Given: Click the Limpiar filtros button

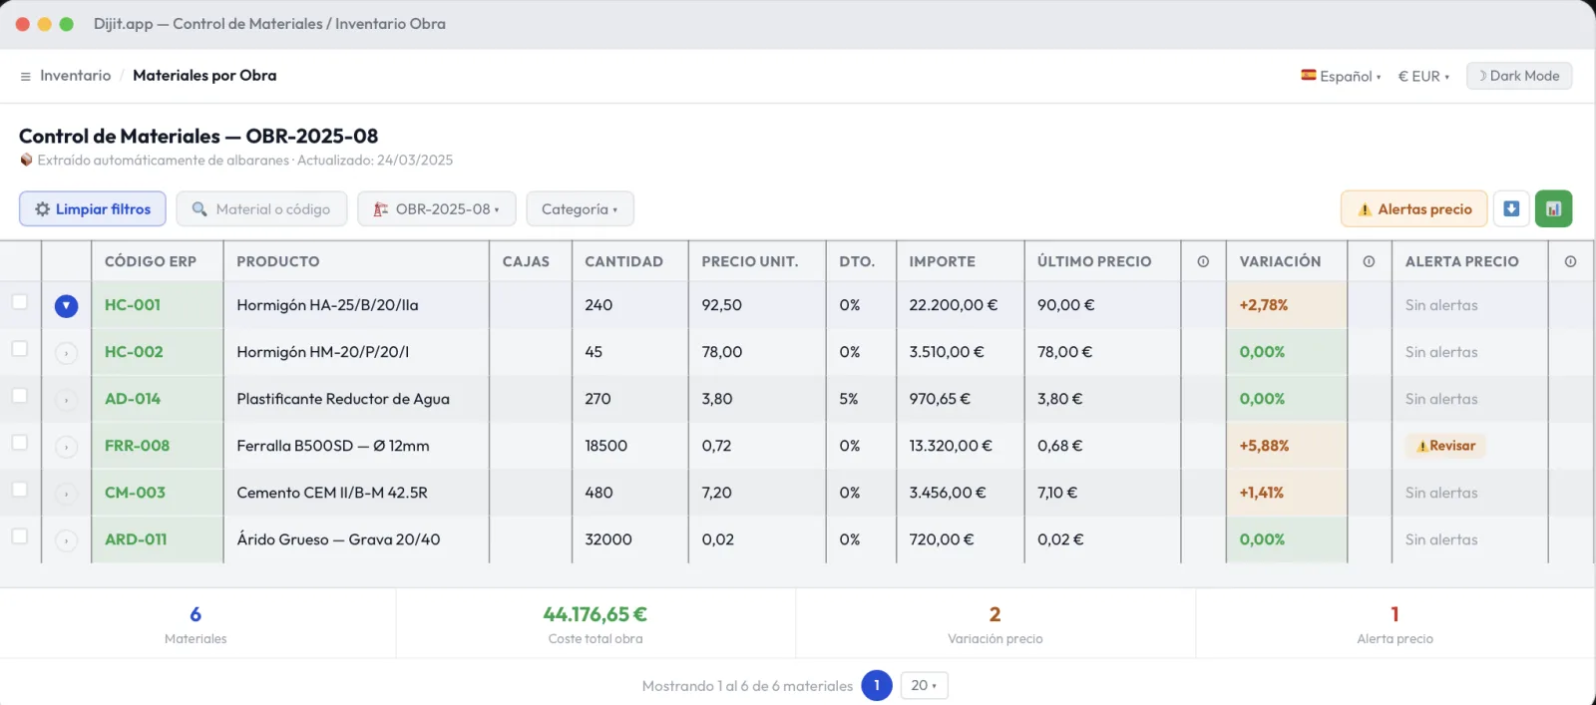Looking at the screenshot, I should (x=93, y=209).
